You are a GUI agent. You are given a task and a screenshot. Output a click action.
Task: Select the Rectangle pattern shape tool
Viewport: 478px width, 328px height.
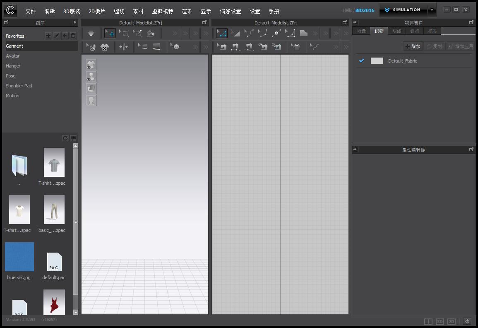[304, 33]
